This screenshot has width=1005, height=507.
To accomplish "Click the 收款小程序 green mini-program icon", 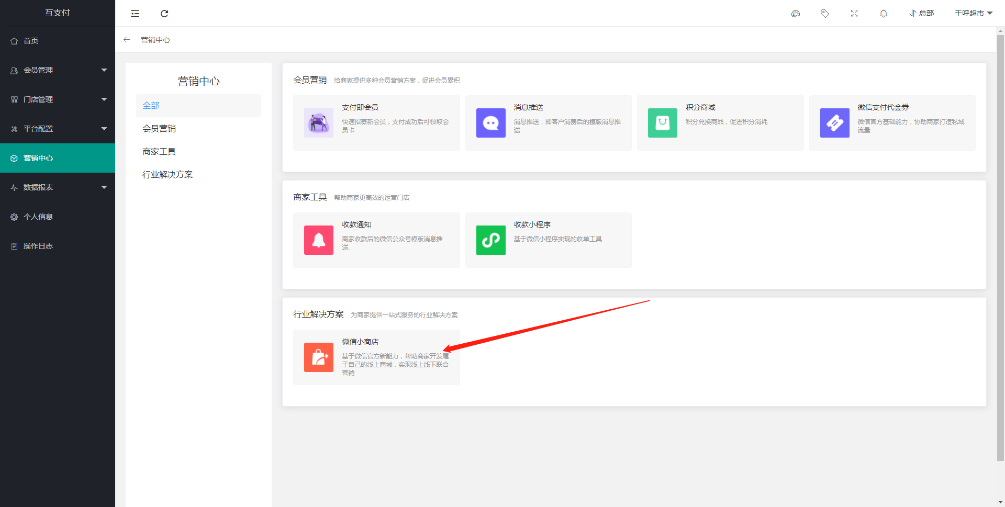I will point(491,240).
